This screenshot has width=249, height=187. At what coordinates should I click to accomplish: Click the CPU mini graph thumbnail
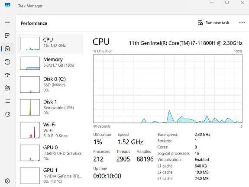pyautogui.click(x=30, y=43)
